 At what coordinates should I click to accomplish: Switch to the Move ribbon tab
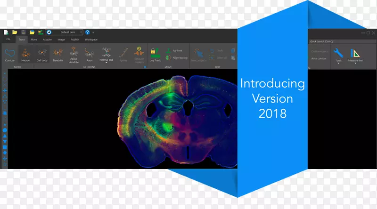tap(34, 40)
